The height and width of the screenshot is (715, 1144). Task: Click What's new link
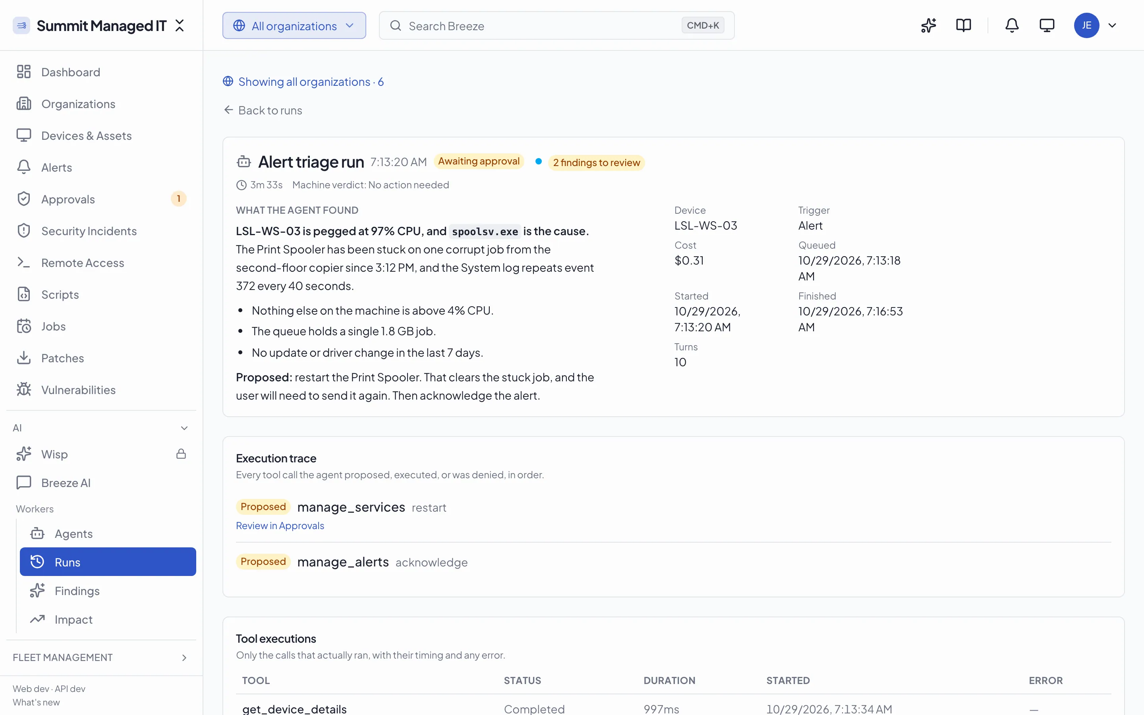[37, 702]
